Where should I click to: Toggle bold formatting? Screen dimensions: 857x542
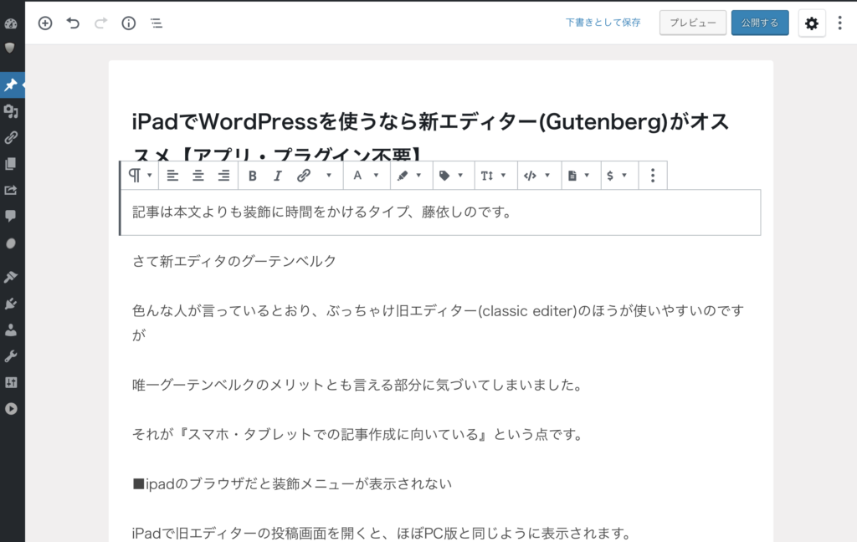click(253, 176)
